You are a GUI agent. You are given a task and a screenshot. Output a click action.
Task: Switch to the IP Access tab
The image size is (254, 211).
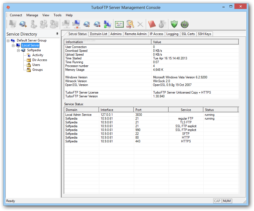pyautogui.click(x=156, y=34)
